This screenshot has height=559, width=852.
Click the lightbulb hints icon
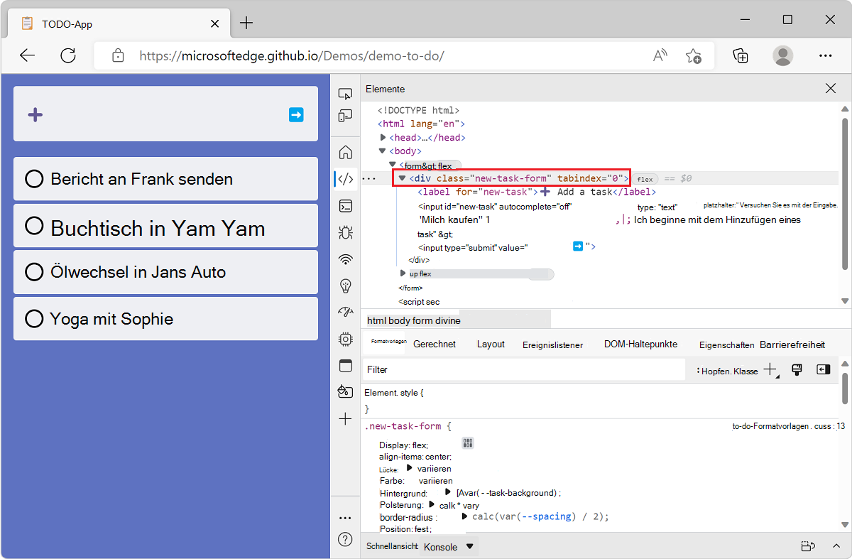point(345,286)
